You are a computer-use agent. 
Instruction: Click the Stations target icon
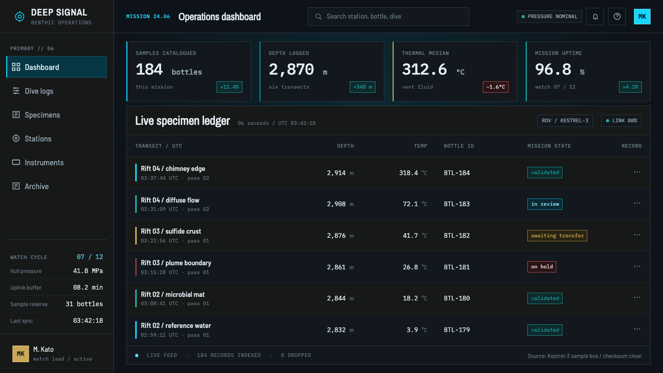coord(16,138)
